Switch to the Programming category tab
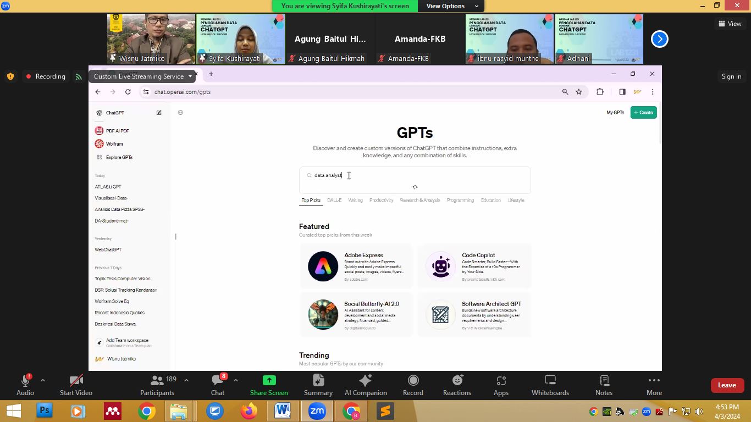This screenshot has width=751, height=422. (460, 200)
